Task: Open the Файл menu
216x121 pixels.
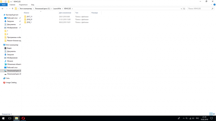Action: point(3,5)
